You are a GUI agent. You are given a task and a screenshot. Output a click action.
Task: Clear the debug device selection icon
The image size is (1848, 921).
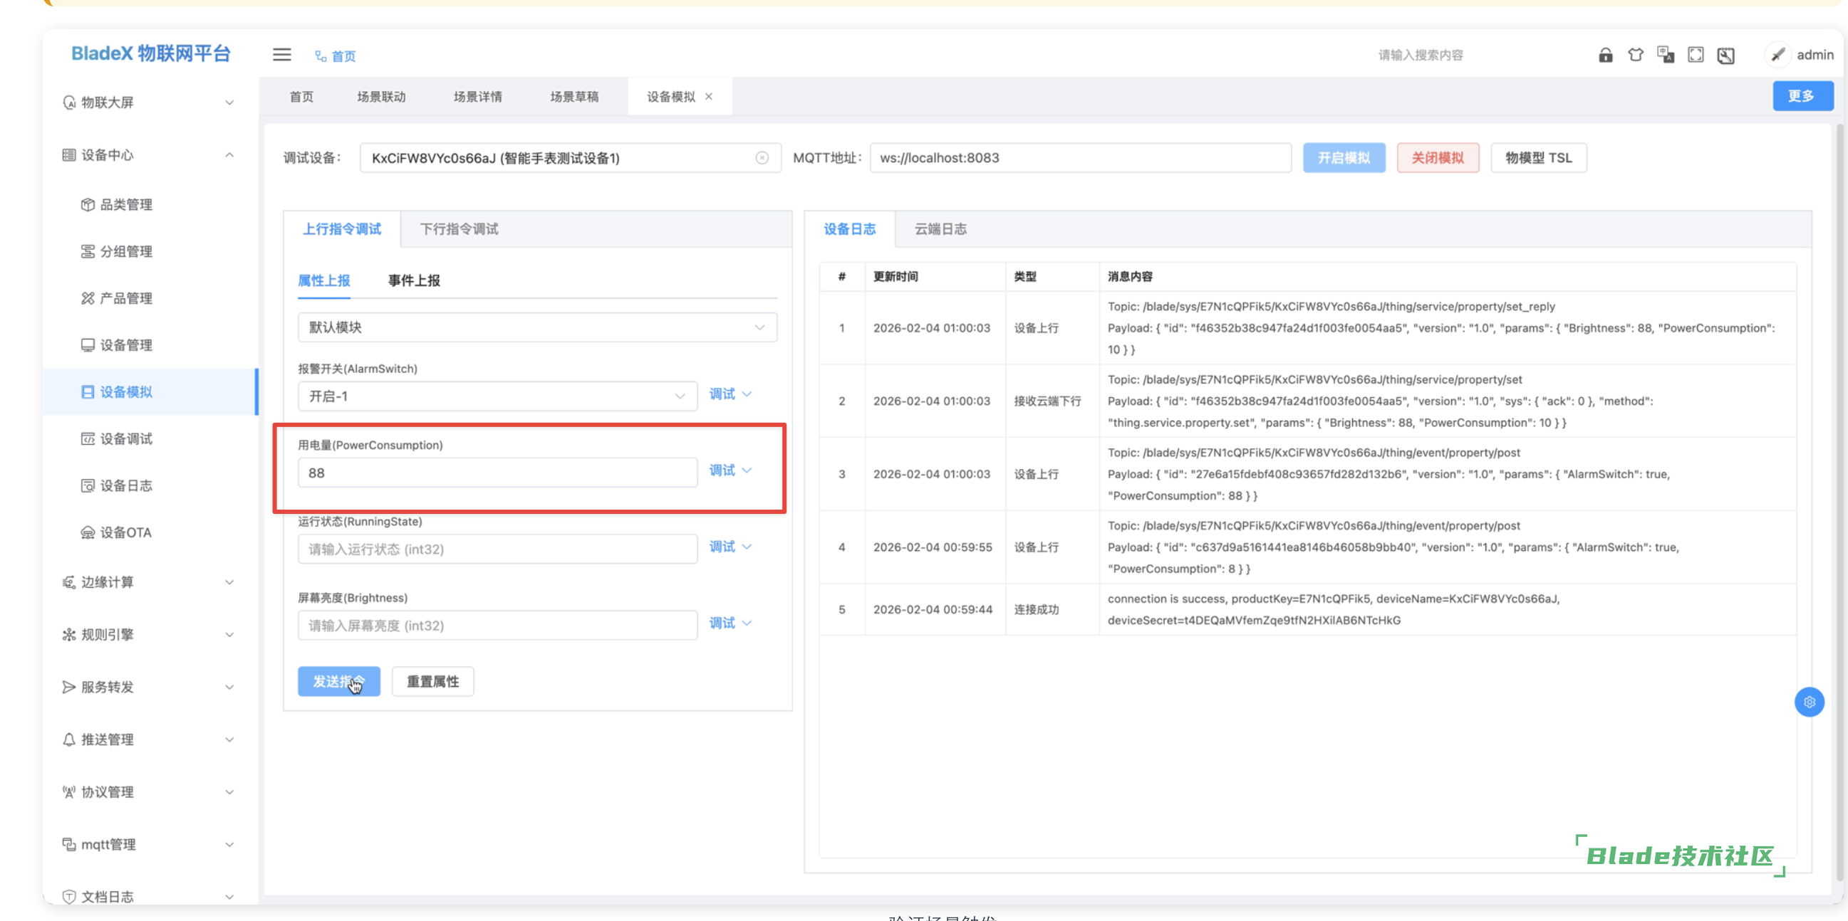[762, 158]
